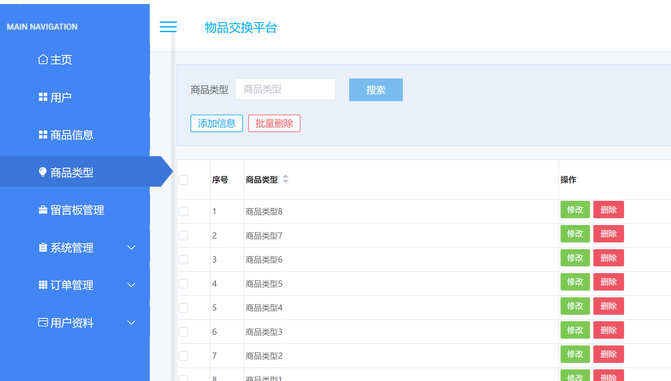Click 删除 for 商品类型7
671x381 pixels.
609,234
